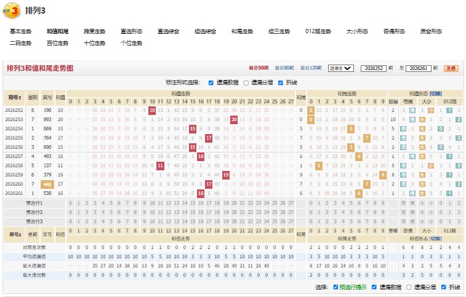Show the 最近80期 results

coord(284,68)
